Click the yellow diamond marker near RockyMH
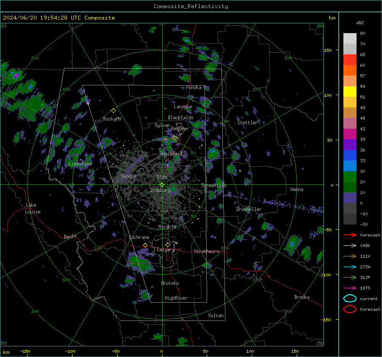 pos(113,111)
